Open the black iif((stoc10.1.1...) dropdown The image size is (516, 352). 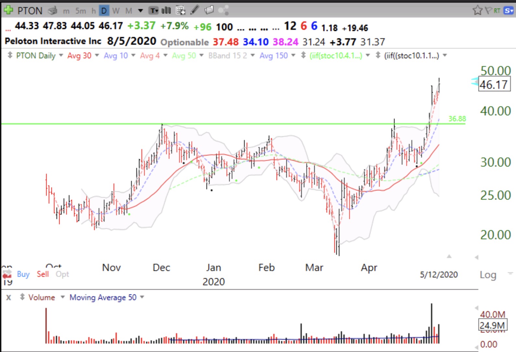445,55
